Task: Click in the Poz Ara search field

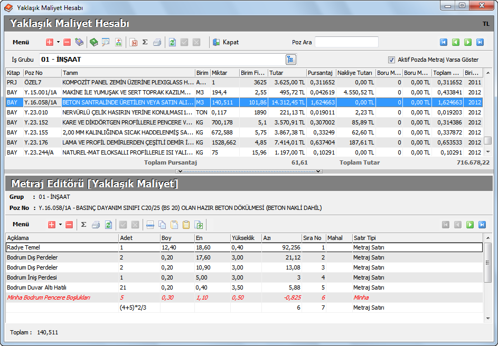Action: [346, 42]
